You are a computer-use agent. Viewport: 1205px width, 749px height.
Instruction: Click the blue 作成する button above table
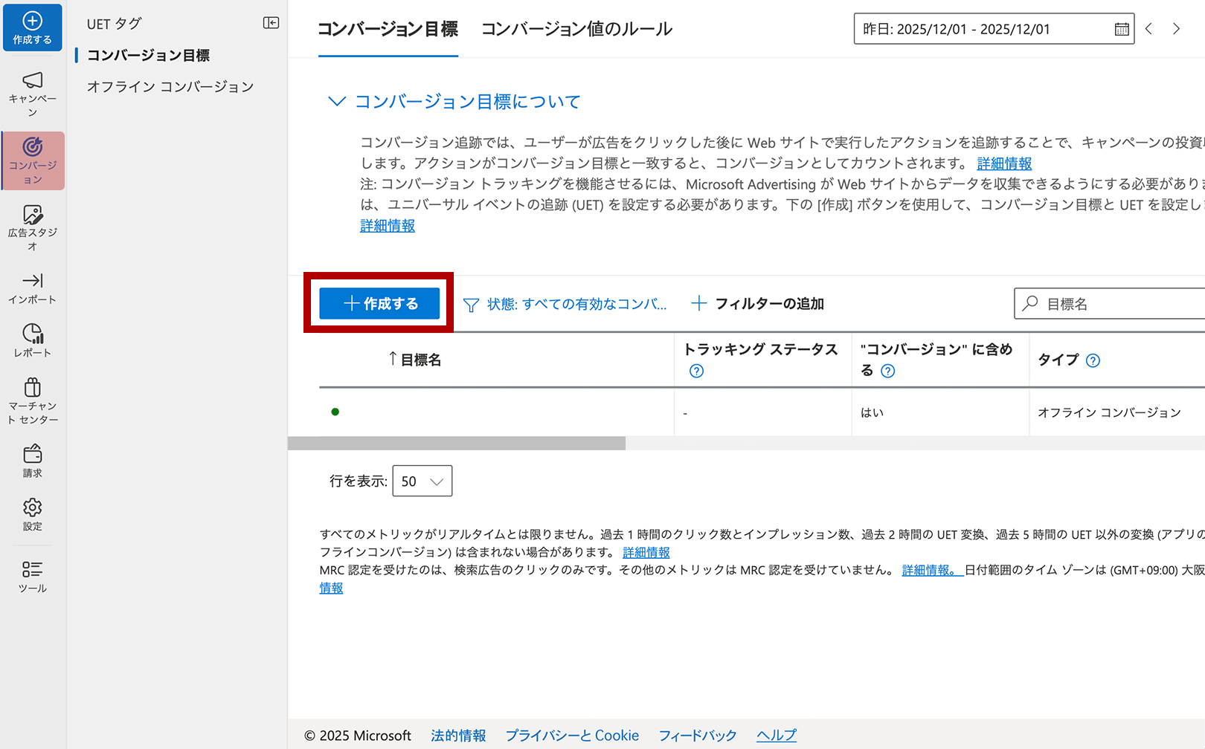click(x=379, y=303)
